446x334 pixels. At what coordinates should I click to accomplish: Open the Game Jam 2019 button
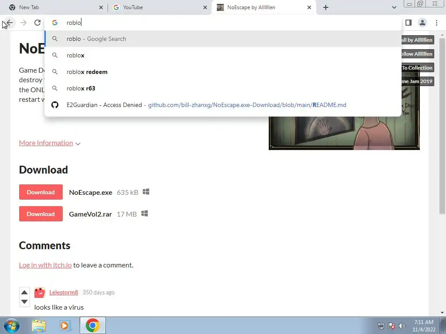(x=417, y=81)
